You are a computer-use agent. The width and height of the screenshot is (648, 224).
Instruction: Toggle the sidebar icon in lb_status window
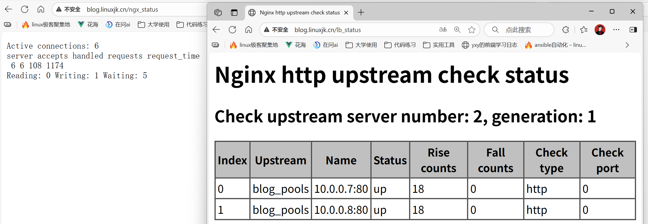tap(633, 30)
